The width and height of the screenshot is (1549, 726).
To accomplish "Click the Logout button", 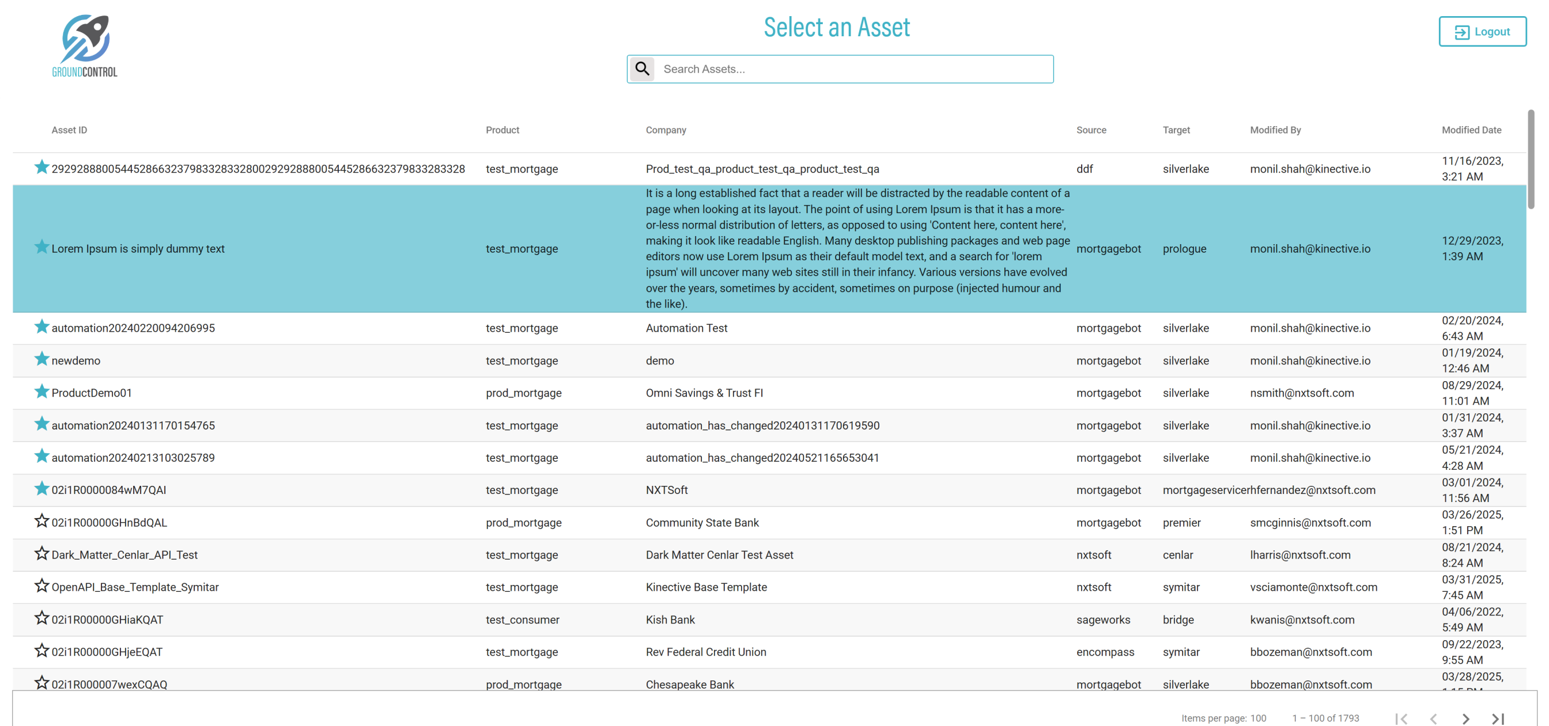I will pyautogui.click(x=1482, y=31).
